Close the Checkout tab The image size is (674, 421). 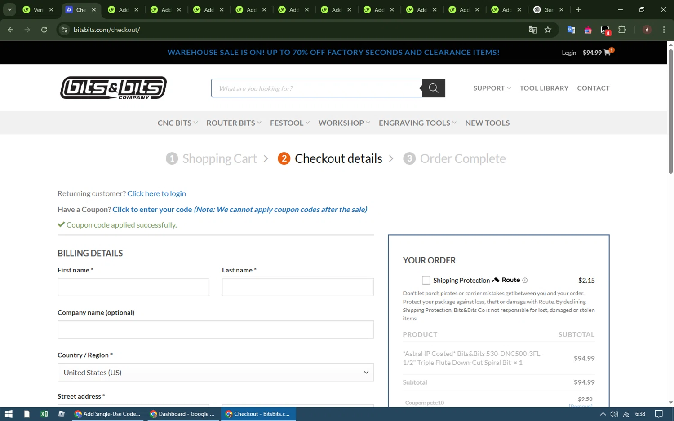[93, 9]
